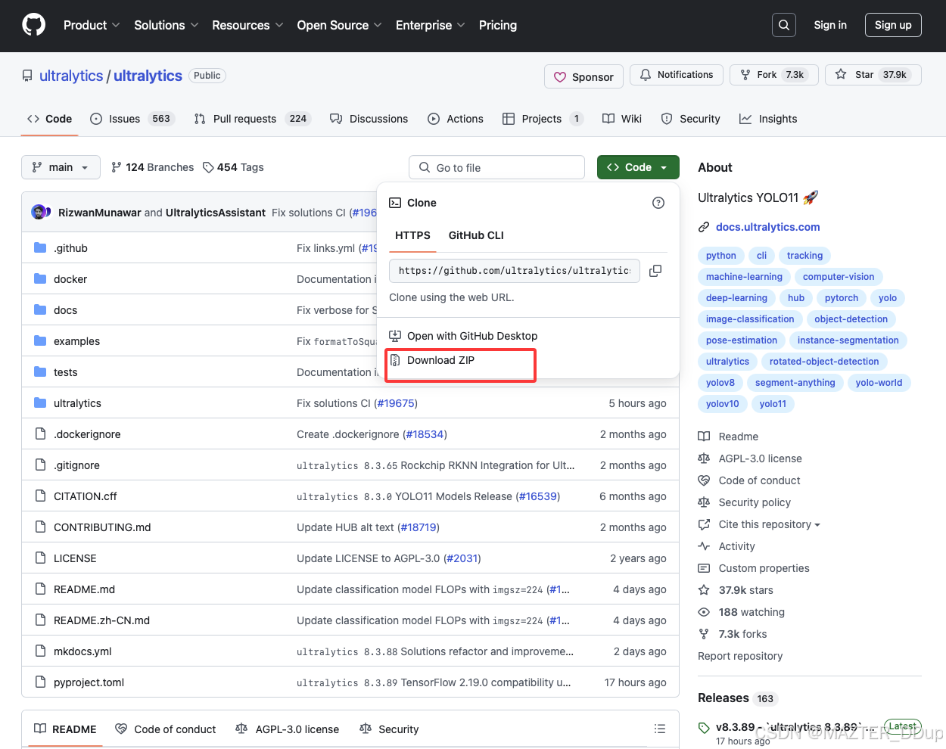
Task: Toggle the green Code dropdown button
Action: point(638,167)
